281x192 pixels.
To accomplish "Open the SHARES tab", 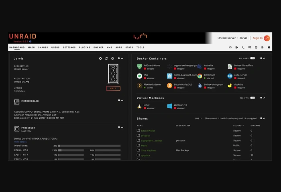I will click(43, 48).
